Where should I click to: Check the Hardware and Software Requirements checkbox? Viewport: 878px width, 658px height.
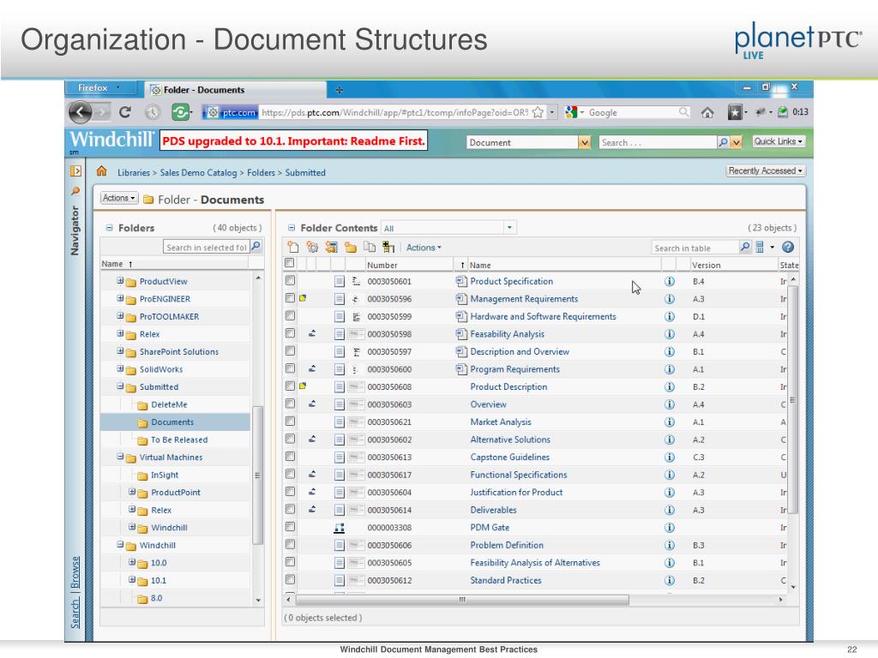[290, 315]
